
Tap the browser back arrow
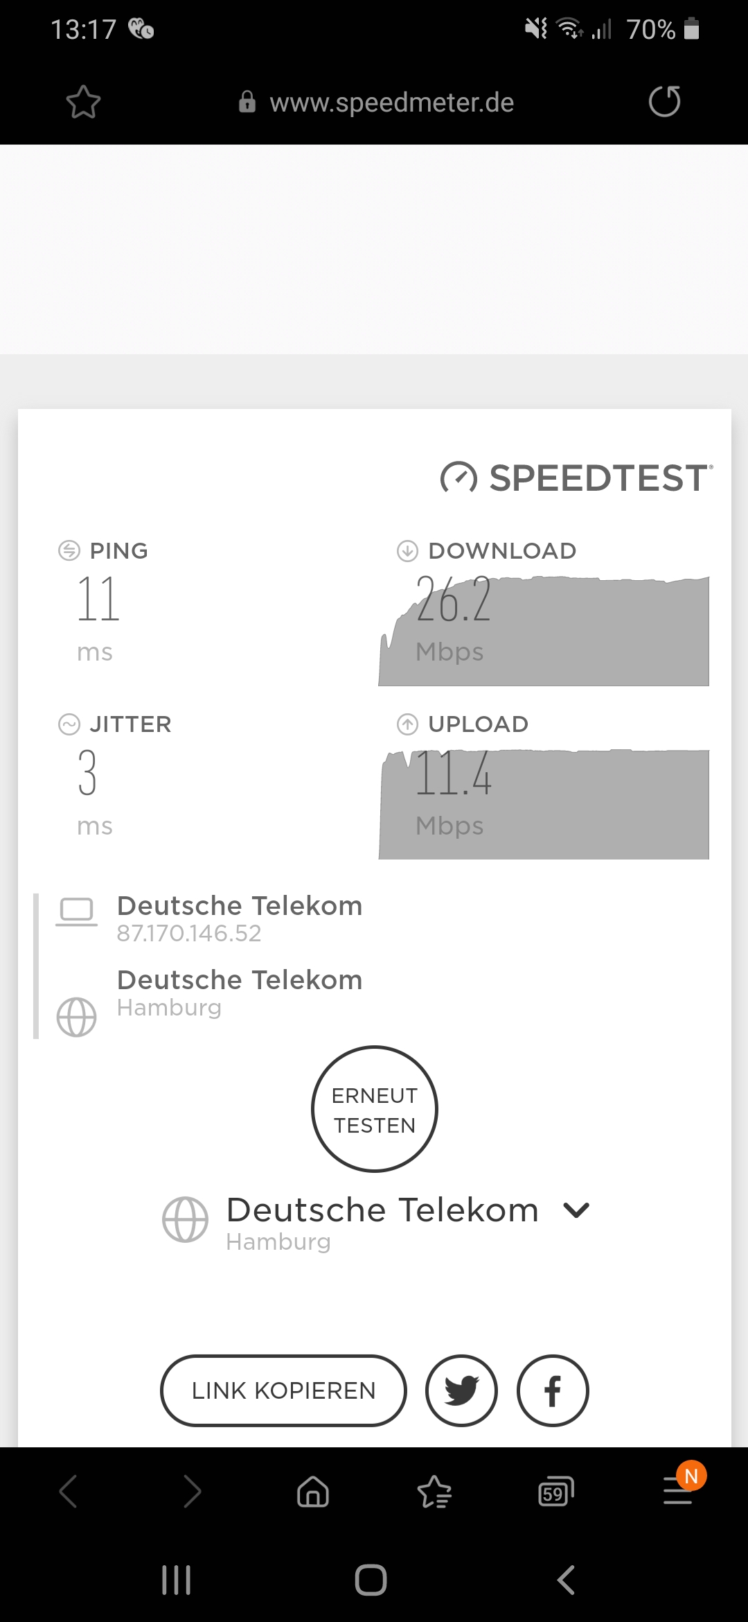(x=69, y=1490)
